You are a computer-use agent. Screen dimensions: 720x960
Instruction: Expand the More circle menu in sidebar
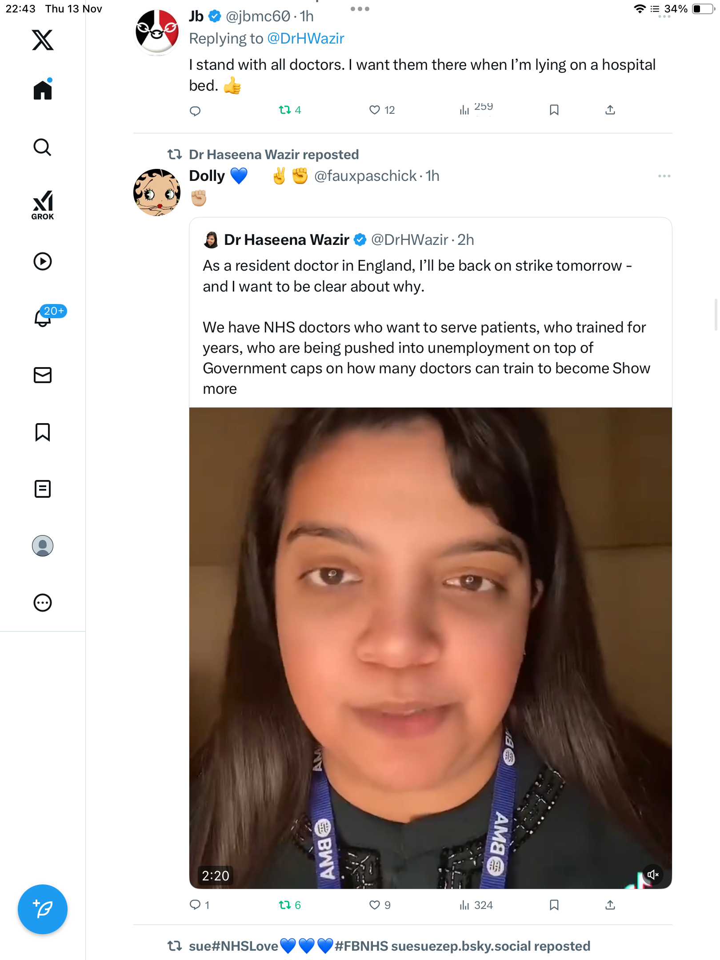43,603
